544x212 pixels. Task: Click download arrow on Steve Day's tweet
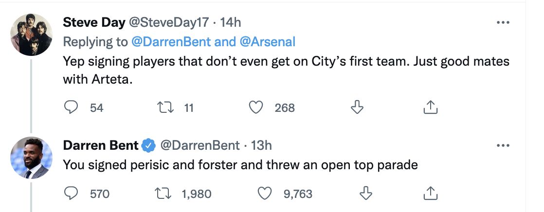(x=357, y=107)
